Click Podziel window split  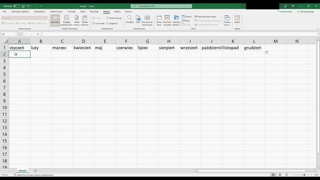pyautogui.click(x=186, y=16)
